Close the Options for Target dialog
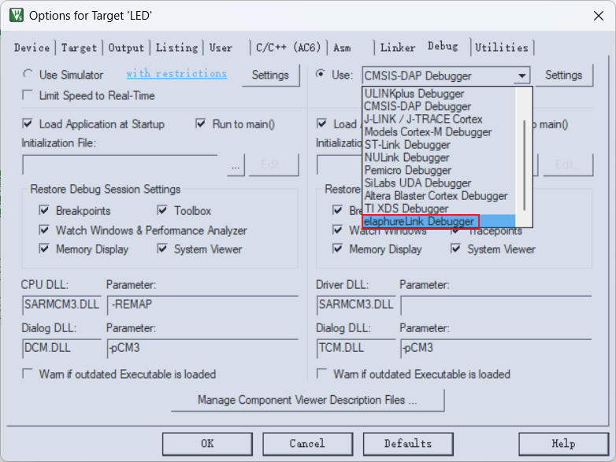 click(599, 16)
